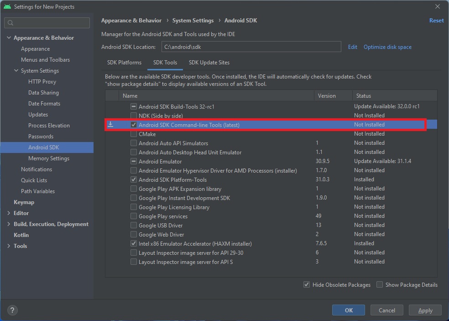Viewport: 449px width, 321px height.
Task: Click the Android Studio logo in title bar
Action: click(7, 6)
